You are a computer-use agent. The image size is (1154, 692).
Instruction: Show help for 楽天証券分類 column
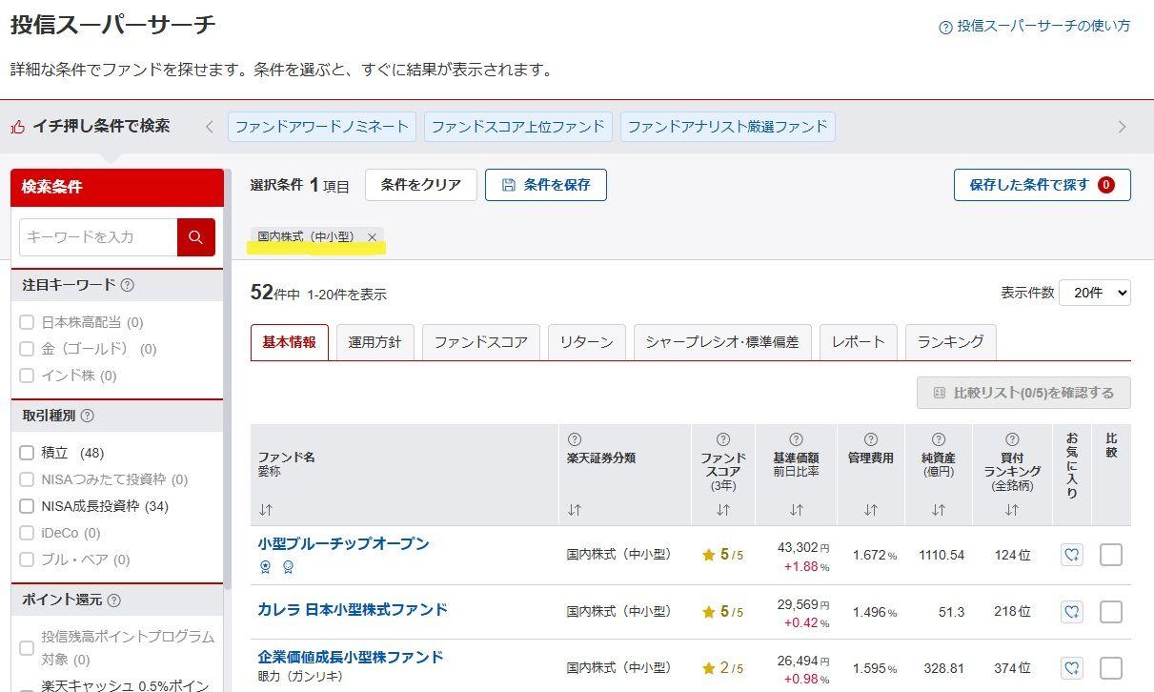coord(575,439)
